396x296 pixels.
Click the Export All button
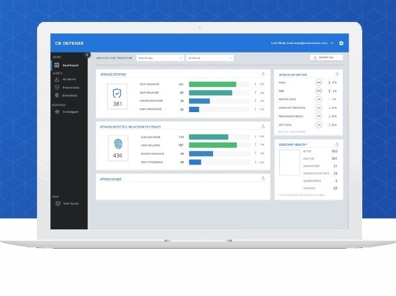coord(327,58)
